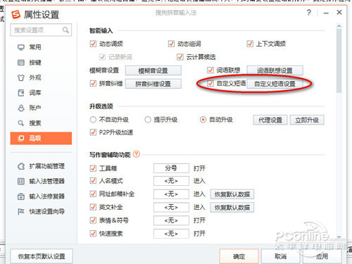
Task: Open 模糊音设置 button
Action: pos(153,70)
